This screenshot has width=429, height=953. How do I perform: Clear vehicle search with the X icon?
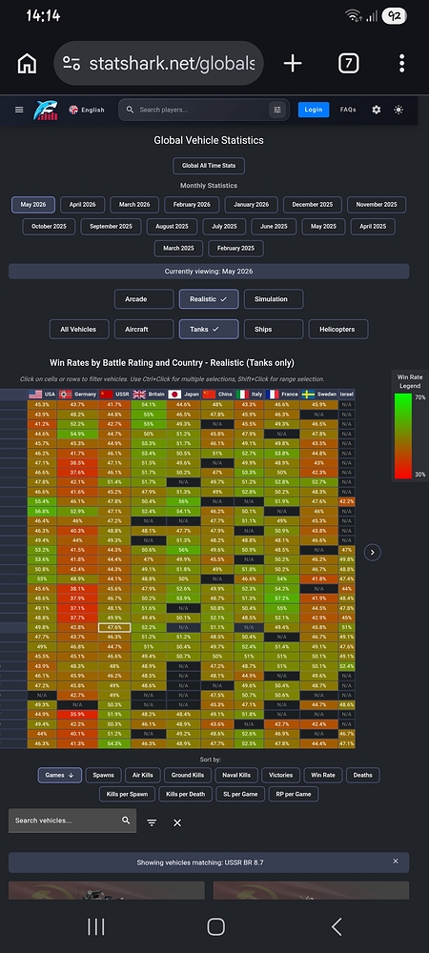[x=177, y=823]
